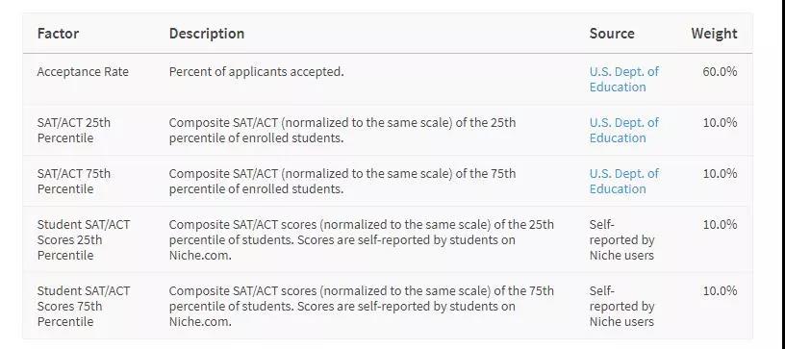Open U.S. Dept. of Education link for Acceptance Rate
The image size is (785, 349).
pos(623,79)
